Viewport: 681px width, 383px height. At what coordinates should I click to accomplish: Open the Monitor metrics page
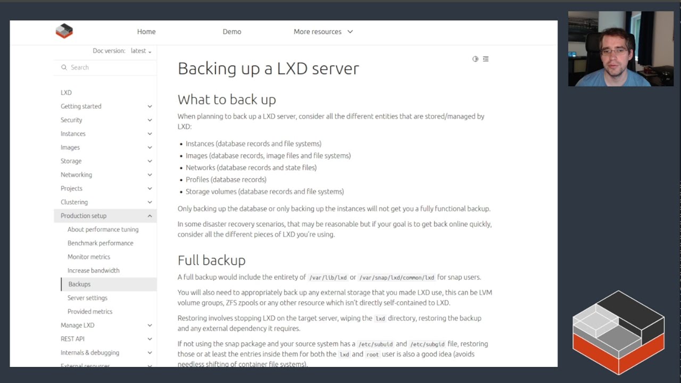[89, 257]
